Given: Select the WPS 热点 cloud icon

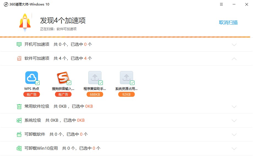Looking at the screenshot, I should click(x=32, y=77).
